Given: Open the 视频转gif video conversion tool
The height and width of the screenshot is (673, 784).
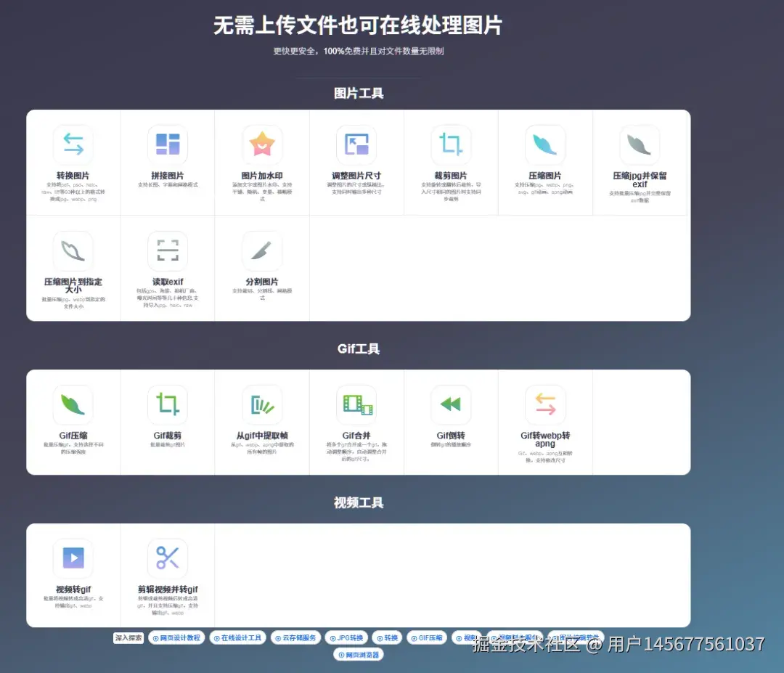Looking at the screenshot, I should click(72, 558).
